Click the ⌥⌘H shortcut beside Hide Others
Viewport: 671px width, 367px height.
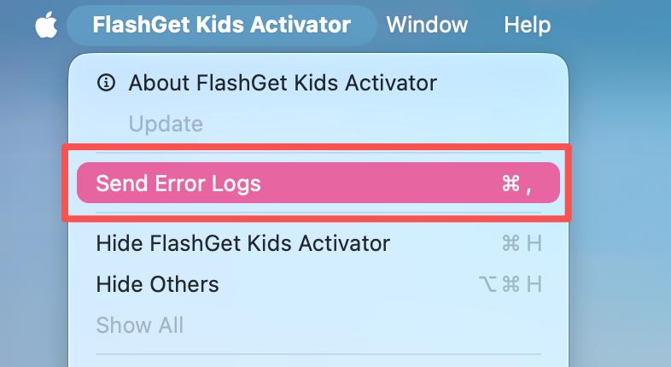pos(510,283)
